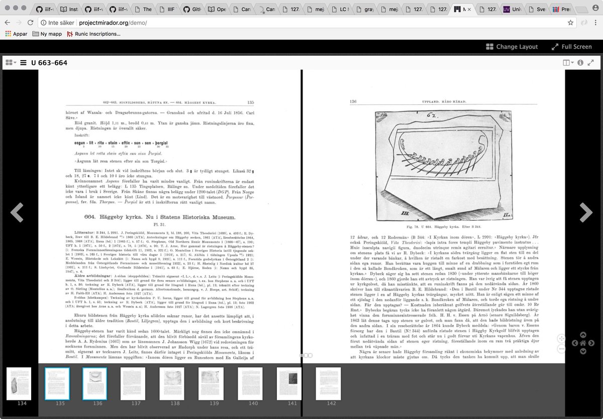Image resolution: width=603 pixels, height=419 pixels.
Task: Select thumbnail page 140
Action: pos(250,384)
